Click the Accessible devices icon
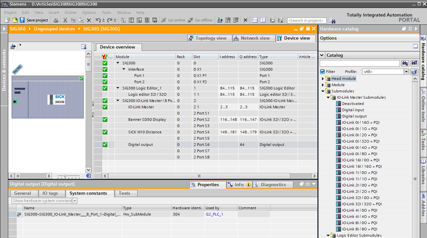Image resolution: width=427 pixels, height=238 pixels. [220, 20]
